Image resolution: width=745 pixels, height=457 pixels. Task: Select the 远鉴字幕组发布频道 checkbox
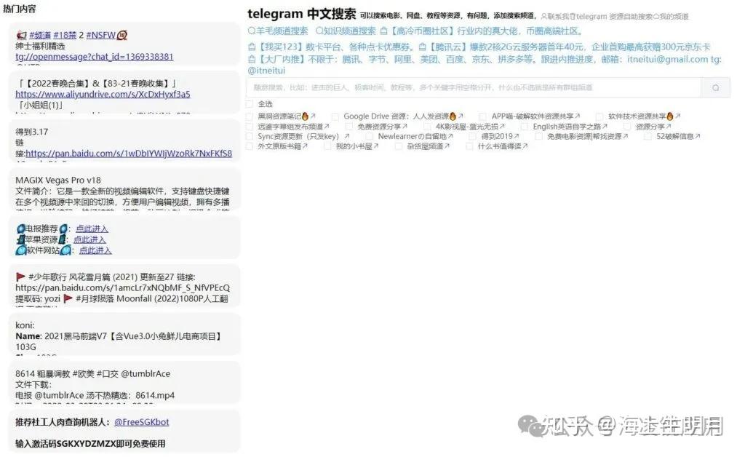coord(250,127)
